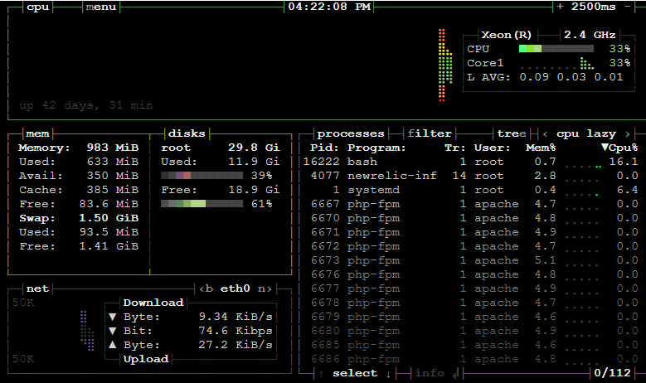This screenshot has width=646, height=383.
Task: Toggle process tree view
Action: (x=512, y=133)
